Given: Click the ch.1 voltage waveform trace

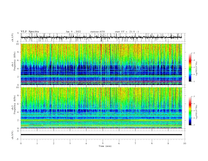Looking at the screenshot, I should tap(101, 37).
